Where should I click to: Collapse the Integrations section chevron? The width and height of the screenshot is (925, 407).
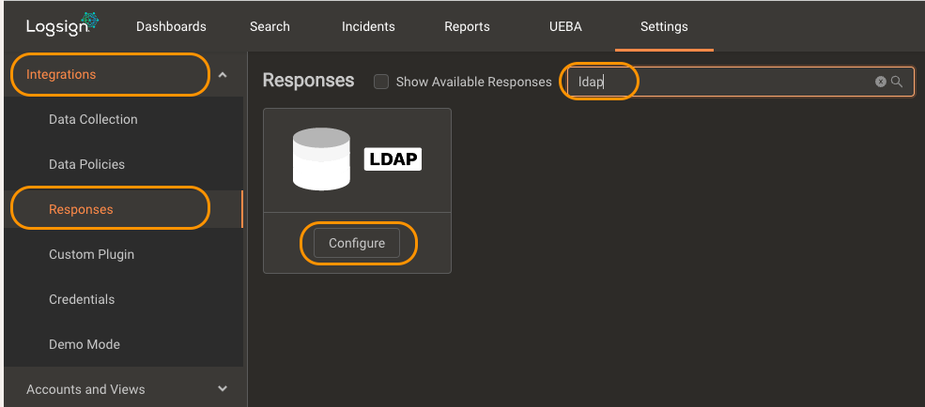click(223, 75)
